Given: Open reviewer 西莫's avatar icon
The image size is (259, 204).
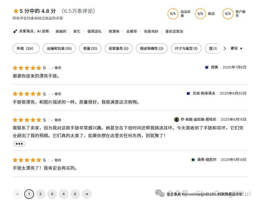Looking at the screenshot, I should tap(207, 67).
